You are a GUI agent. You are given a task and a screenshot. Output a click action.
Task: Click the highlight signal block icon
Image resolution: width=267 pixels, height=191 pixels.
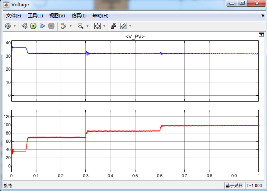click(64, 26)
